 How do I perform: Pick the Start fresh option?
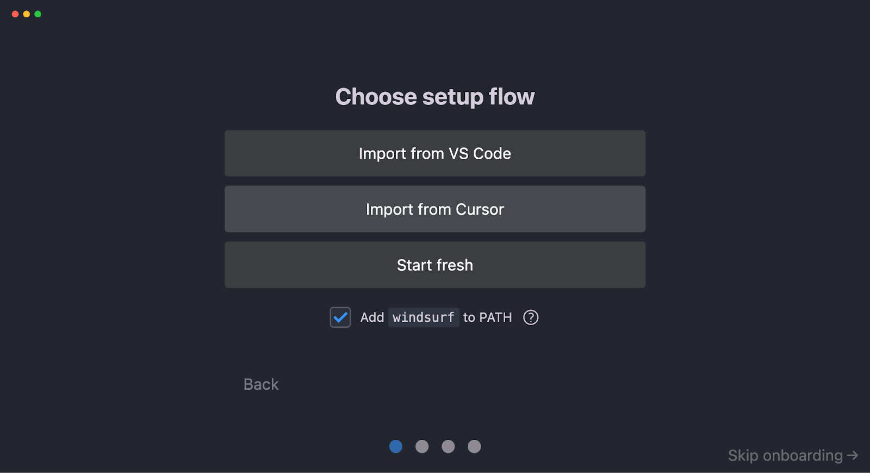click(434, 265)
